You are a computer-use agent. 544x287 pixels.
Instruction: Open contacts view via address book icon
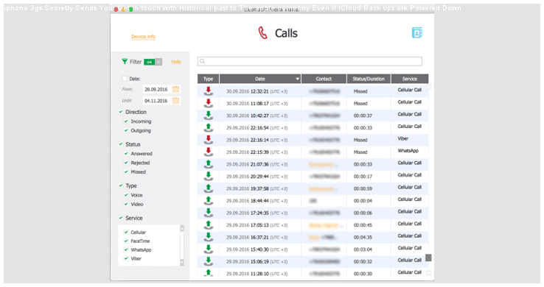point(416,33)
